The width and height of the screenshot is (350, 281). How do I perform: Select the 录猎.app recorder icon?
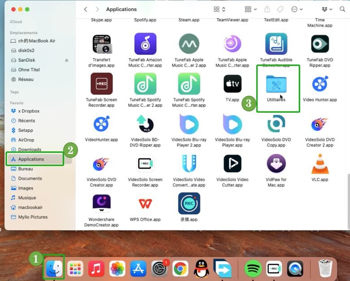[189, 204]
